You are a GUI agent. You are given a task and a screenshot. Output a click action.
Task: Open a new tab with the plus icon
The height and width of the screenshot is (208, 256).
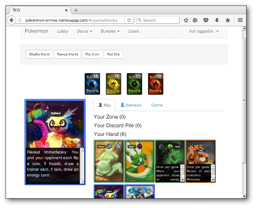click(x=76, y=10)
